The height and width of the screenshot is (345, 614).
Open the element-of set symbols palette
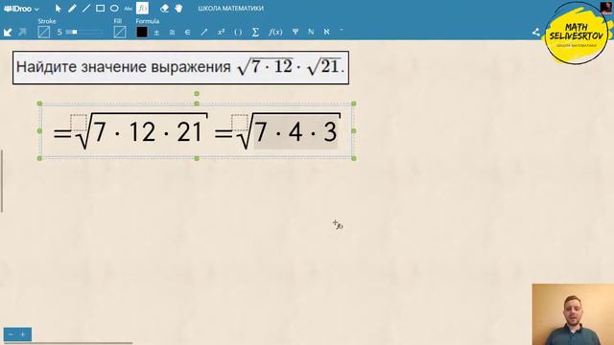188,33
